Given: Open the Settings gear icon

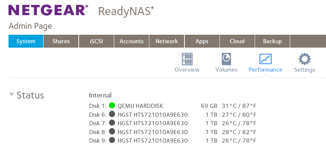Looking at the screenshot, I should coord(305,59).
